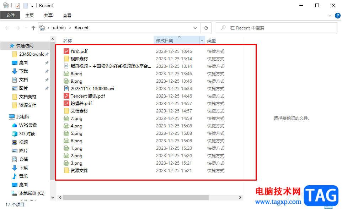The height and width of the screenshot is (209, 342).
Task: Open the 文件 menu tab
Action: tap(10, 15)
